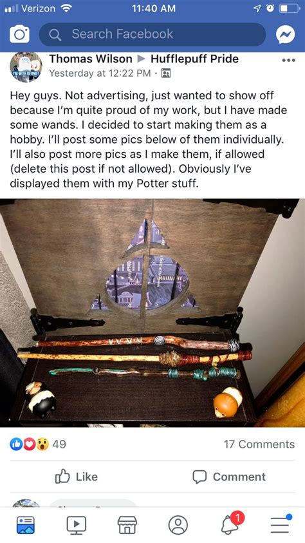Tap the Comment button
This screenshot has height=543, width=305.
click(229, 477)
